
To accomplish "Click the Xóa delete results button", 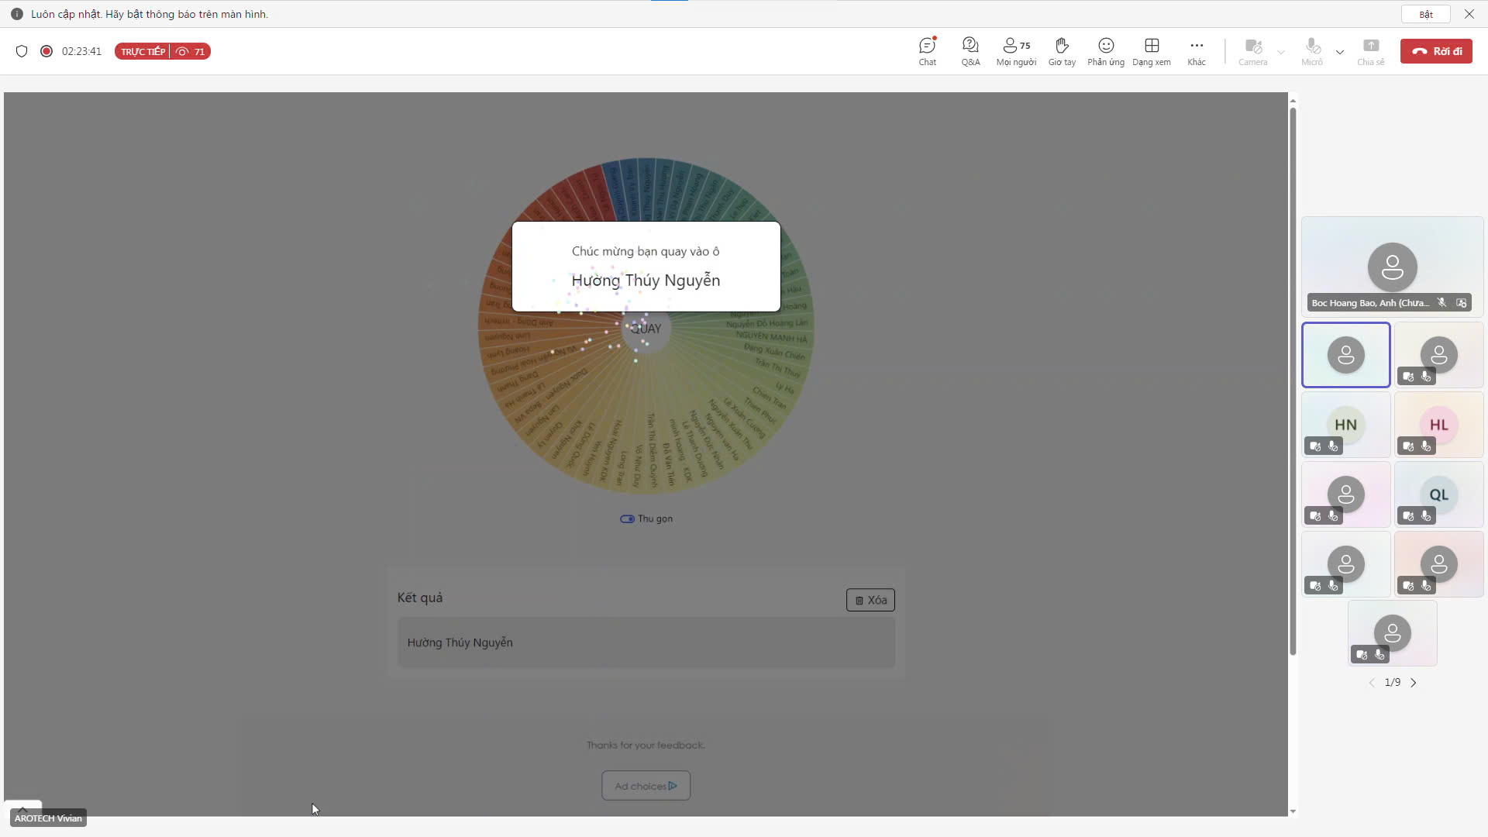I will (x=870, y=600).
